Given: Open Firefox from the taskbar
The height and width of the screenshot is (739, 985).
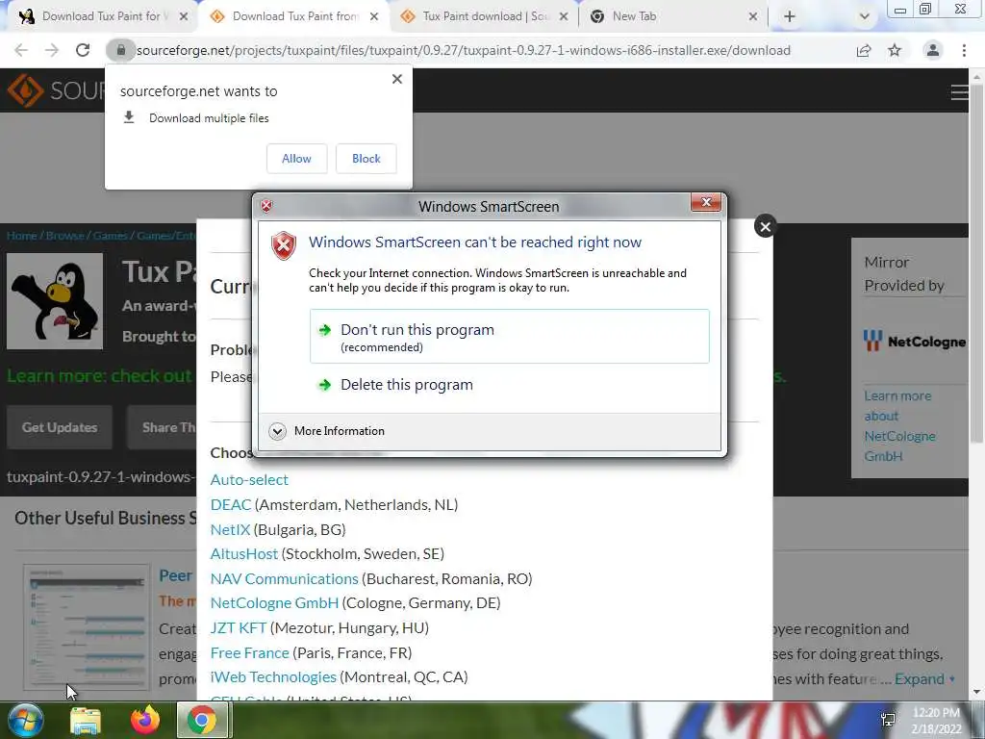Looking at the screenshot, I should (145, 720).
